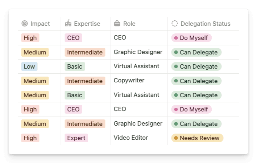Screen dimensions: 257x163
Task: Click Can Delegate in the Copywriter row
Action: 196,81
